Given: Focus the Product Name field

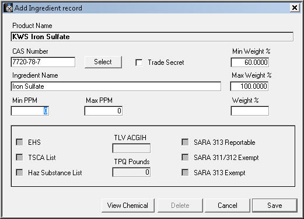Looking at the screenshot, I should click(x=152, y=37).
